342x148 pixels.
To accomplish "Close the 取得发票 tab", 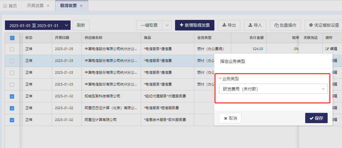I will point(81,6).
